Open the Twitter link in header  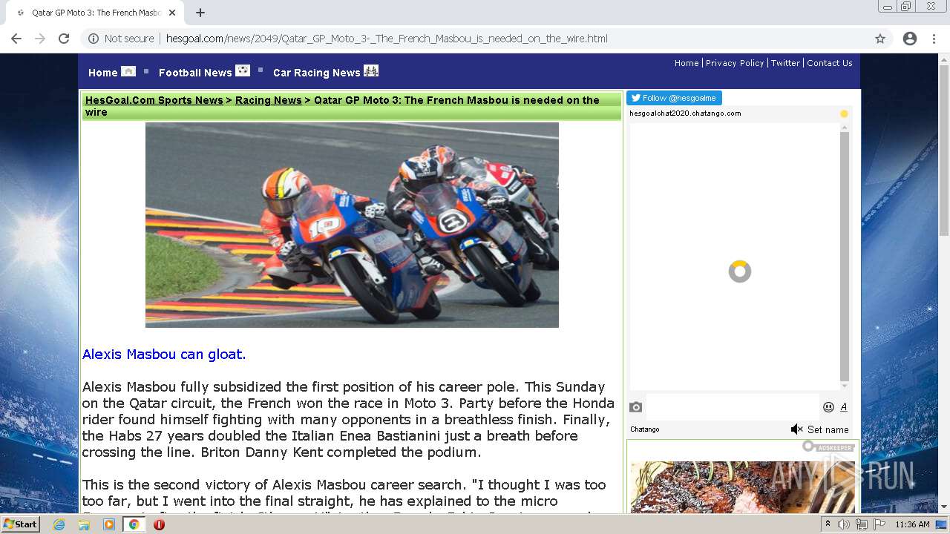coord(785,63)
